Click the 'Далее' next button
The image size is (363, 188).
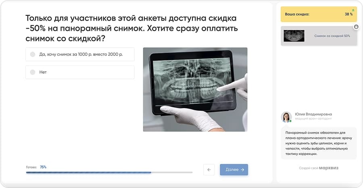pyautogui.click(x=234, y=170)
